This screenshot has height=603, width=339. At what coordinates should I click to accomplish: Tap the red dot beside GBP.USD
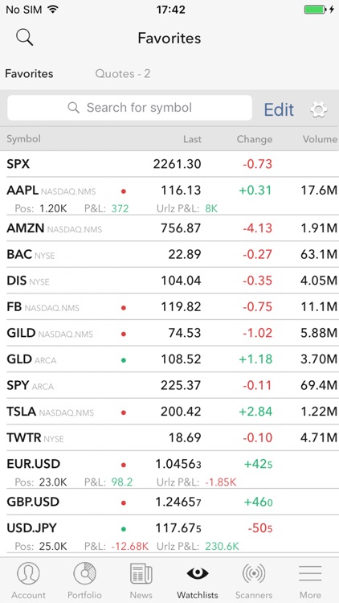(x=124, y=503)
